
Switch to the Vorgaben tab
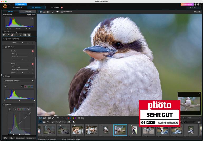click(x=28, y=11)
